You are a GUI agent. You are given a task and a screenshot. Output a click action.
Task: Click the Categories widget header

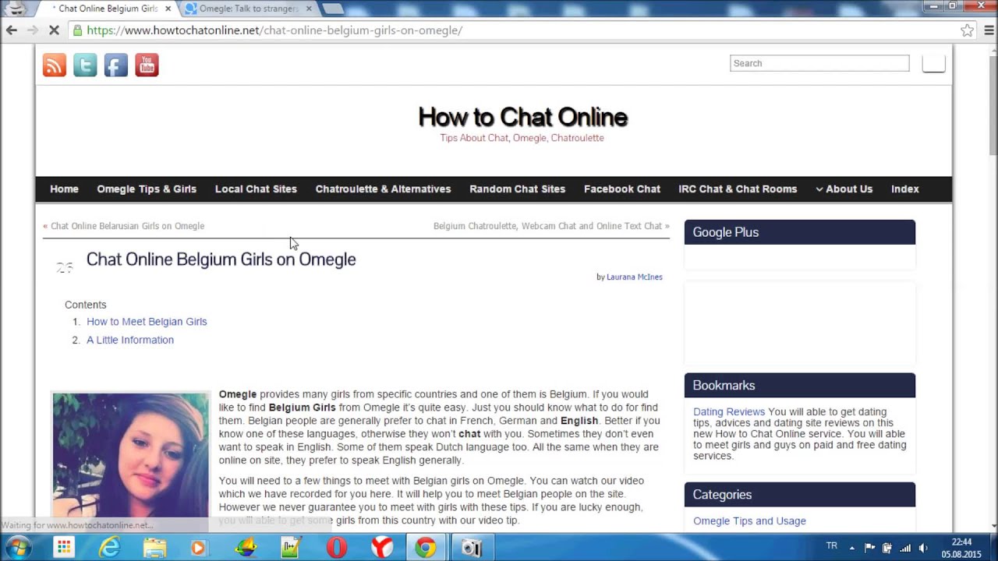(x=800, y=495)
